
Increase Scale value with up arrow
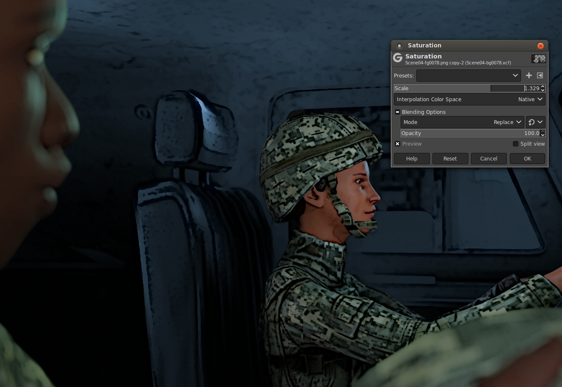(x=543, y=86)
